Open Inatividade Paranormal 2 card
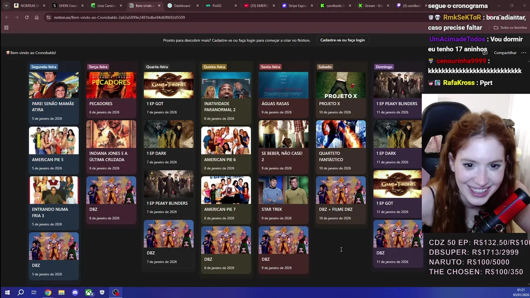 tap(226, 97)
